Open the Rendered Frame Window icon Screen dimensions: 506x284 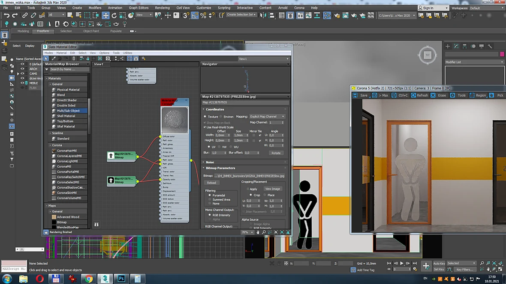[x=345, y=15]
